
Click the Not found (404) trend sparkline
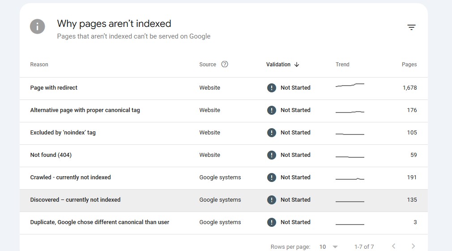pyautogui.click(x=350, y=157)
